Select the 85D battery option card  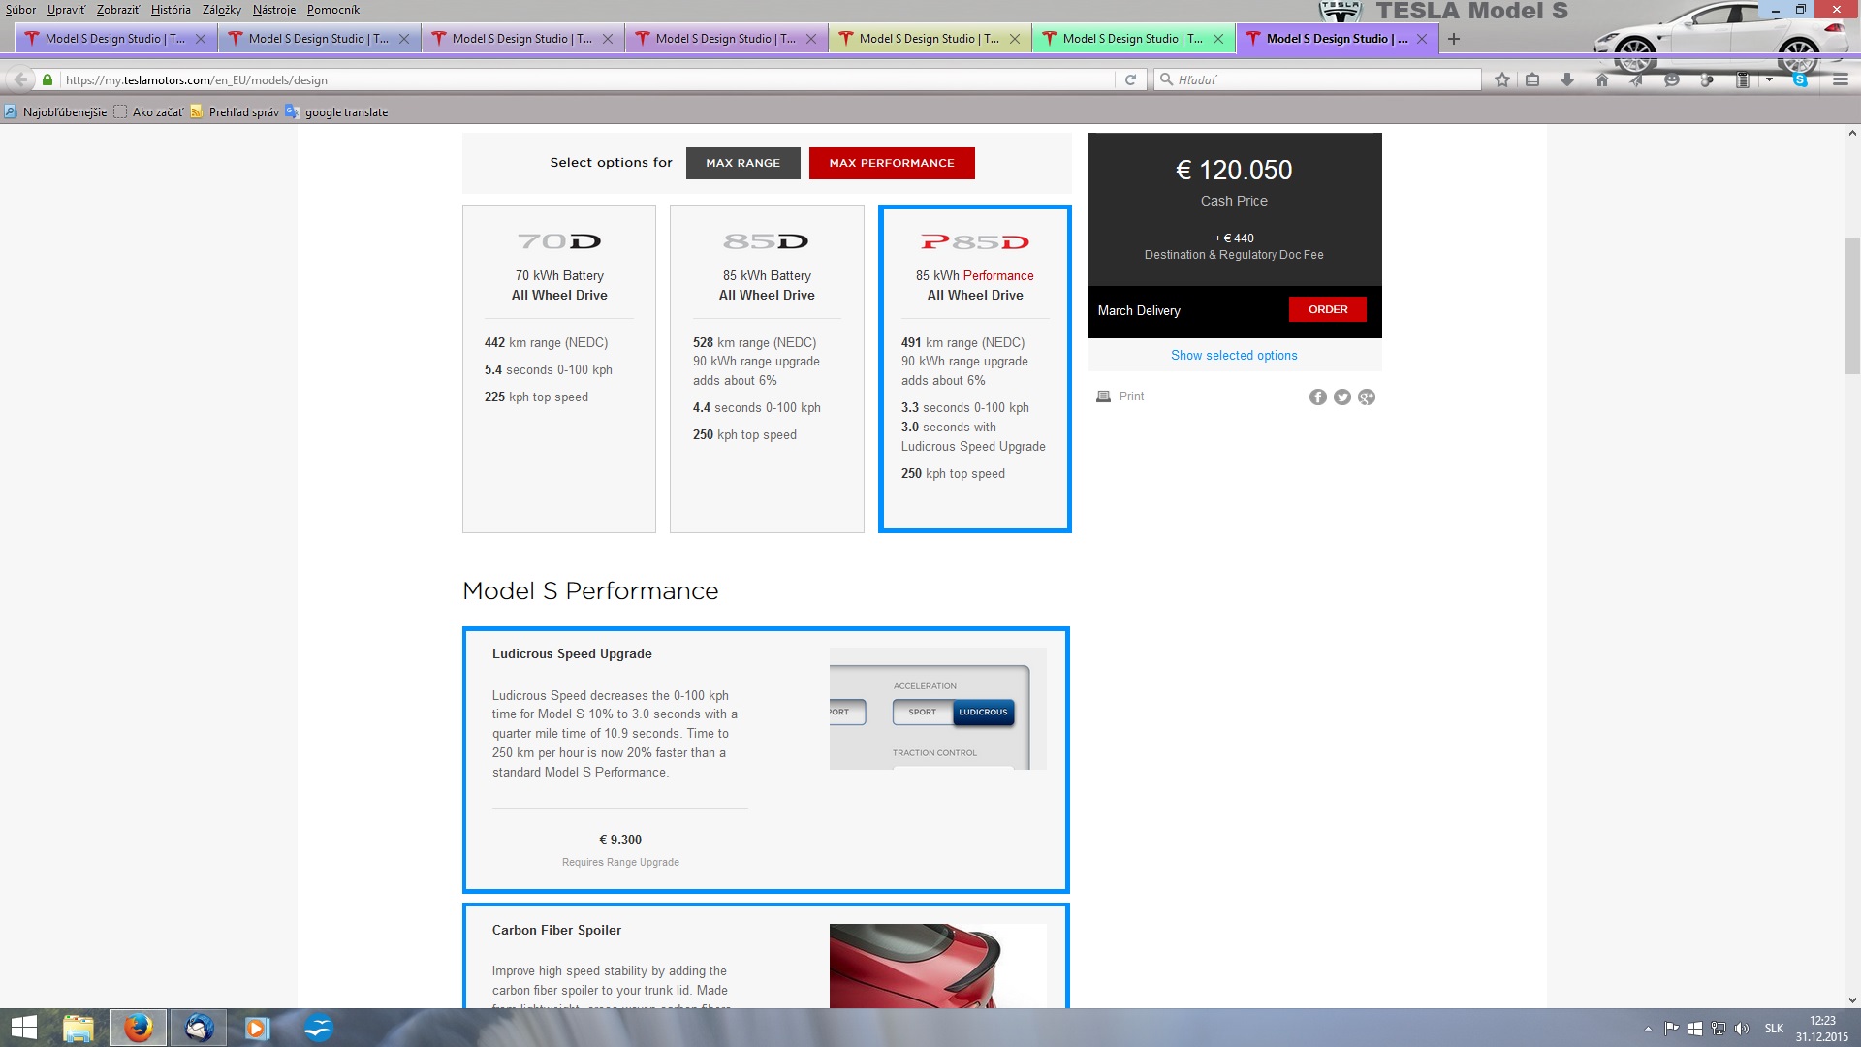[x=767, y=368]
